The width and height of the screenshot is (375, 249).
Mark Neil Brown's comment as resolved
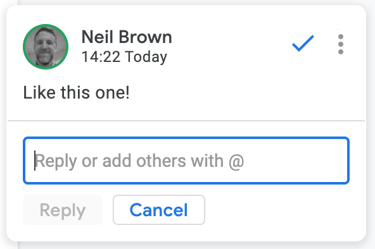tap(303, 44)
